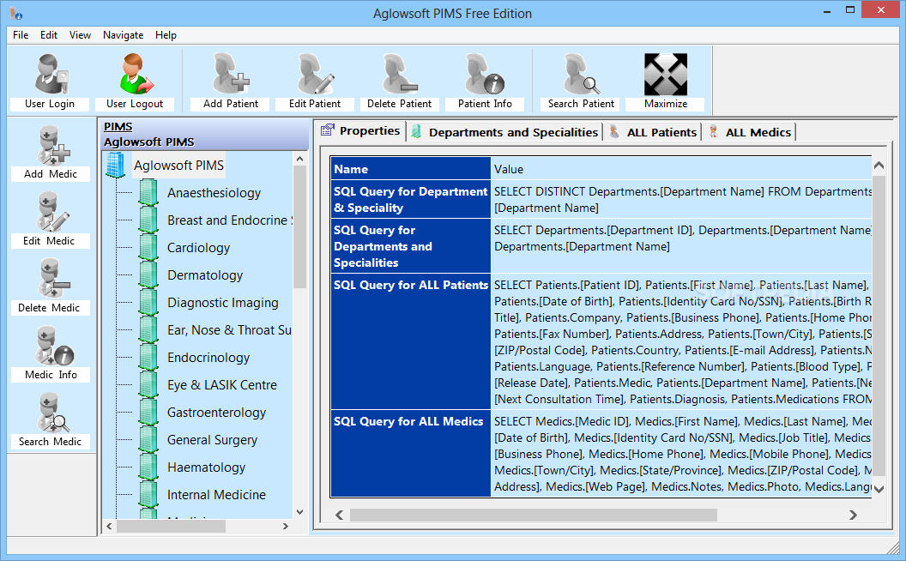
Task: Open the Help menu
Action: point(166,35)
